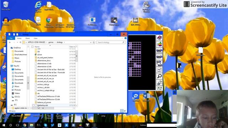Tick the select-all checkbox beside Name
The height and width of the screenshot is (128, 228).
click(32, 47)
